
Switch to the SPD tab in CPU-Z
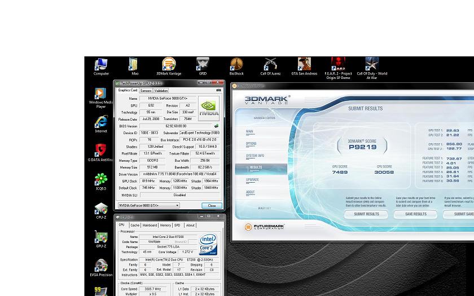[177, 226]
